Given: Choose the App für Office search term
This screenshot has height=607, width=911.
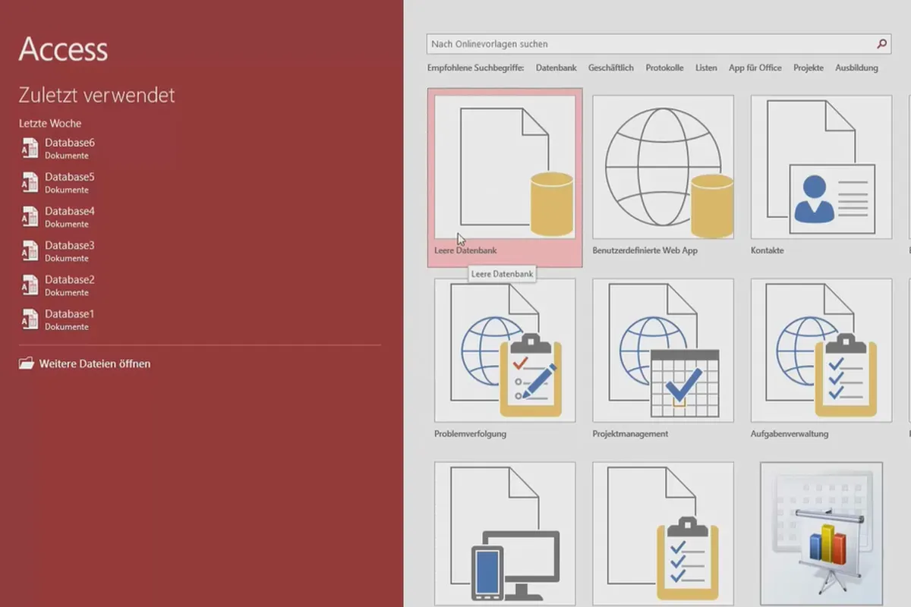Looking at the screenshot, I should coord(755,68).
